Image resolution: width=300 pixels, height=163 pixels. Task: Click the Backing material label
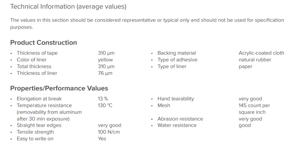click(176, 53)
